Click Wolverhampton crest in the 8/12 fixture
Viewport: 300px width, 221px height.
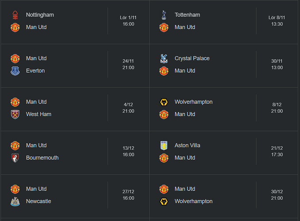pos(164,102)
